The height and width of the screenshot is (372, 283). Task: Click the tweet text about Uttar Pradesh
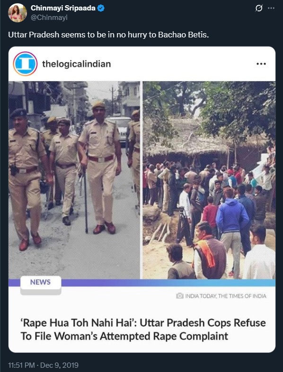[x=108, y=35]
